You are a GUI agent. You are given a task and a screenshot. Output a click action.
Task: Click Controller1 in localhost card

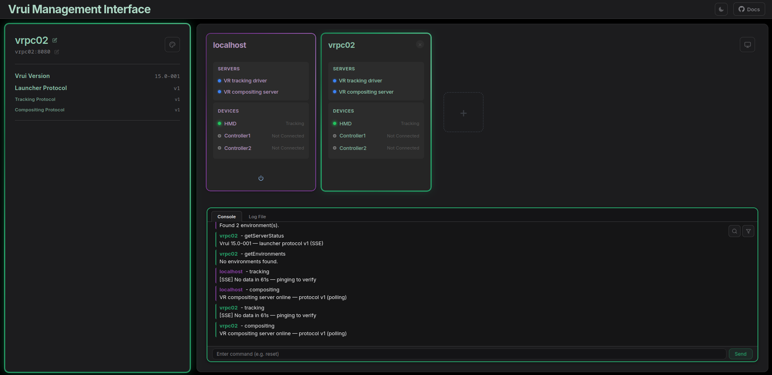[237, 136]
